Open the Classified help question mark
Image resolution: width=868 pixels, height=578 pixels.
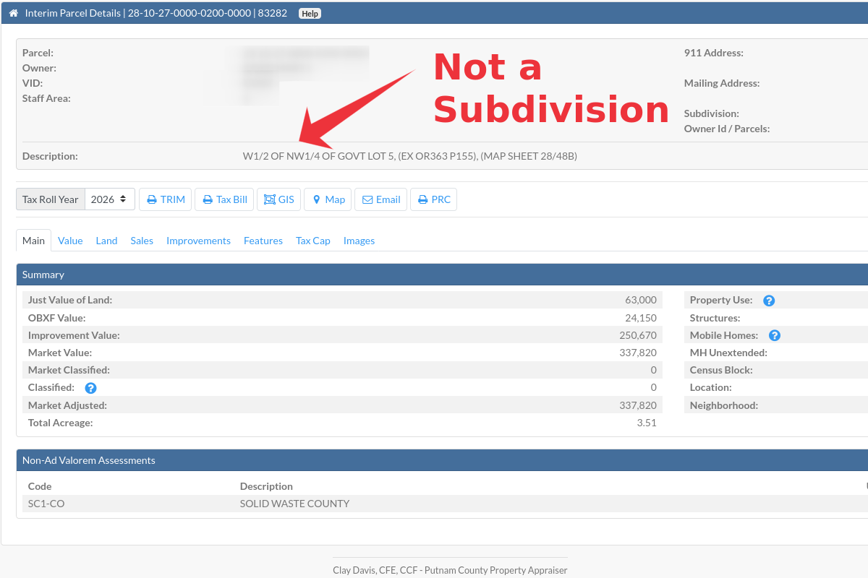pos(90,387)
